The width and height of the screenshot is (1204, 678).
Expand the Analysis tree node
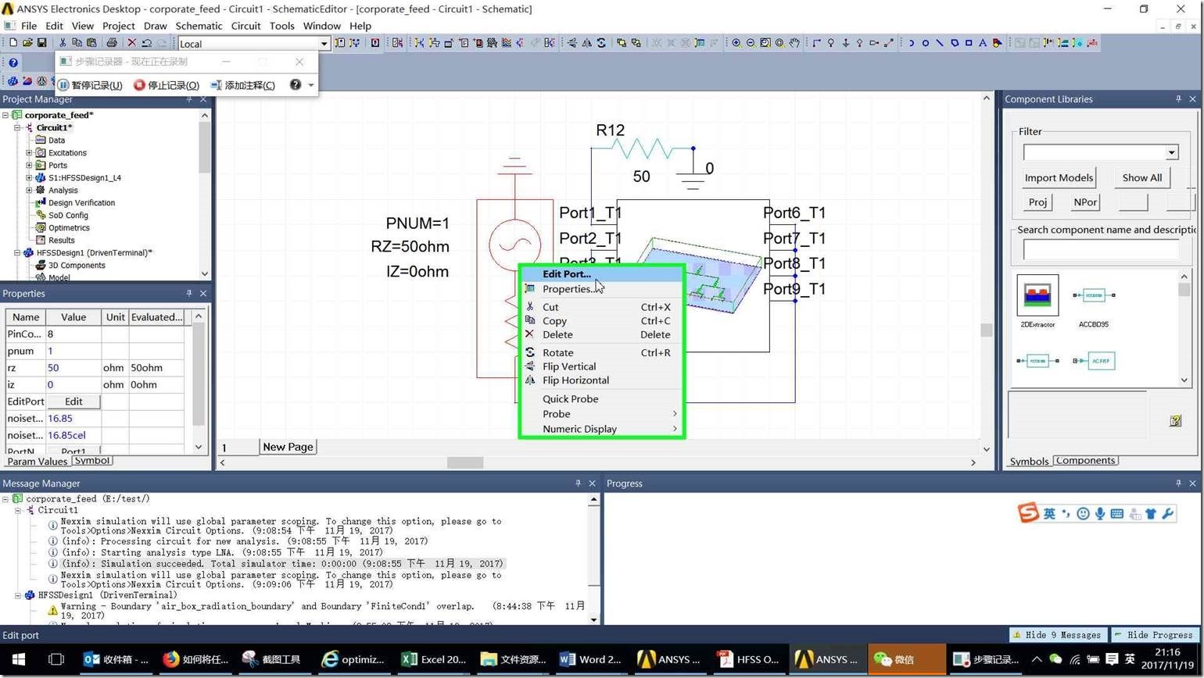[29, 190]
